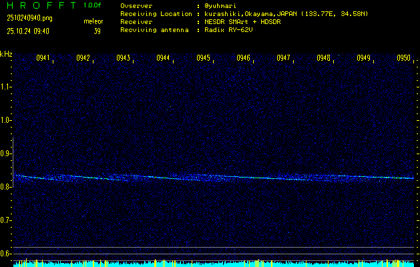
Task: Click the kHz axis unit label
Action: (6, 54)
